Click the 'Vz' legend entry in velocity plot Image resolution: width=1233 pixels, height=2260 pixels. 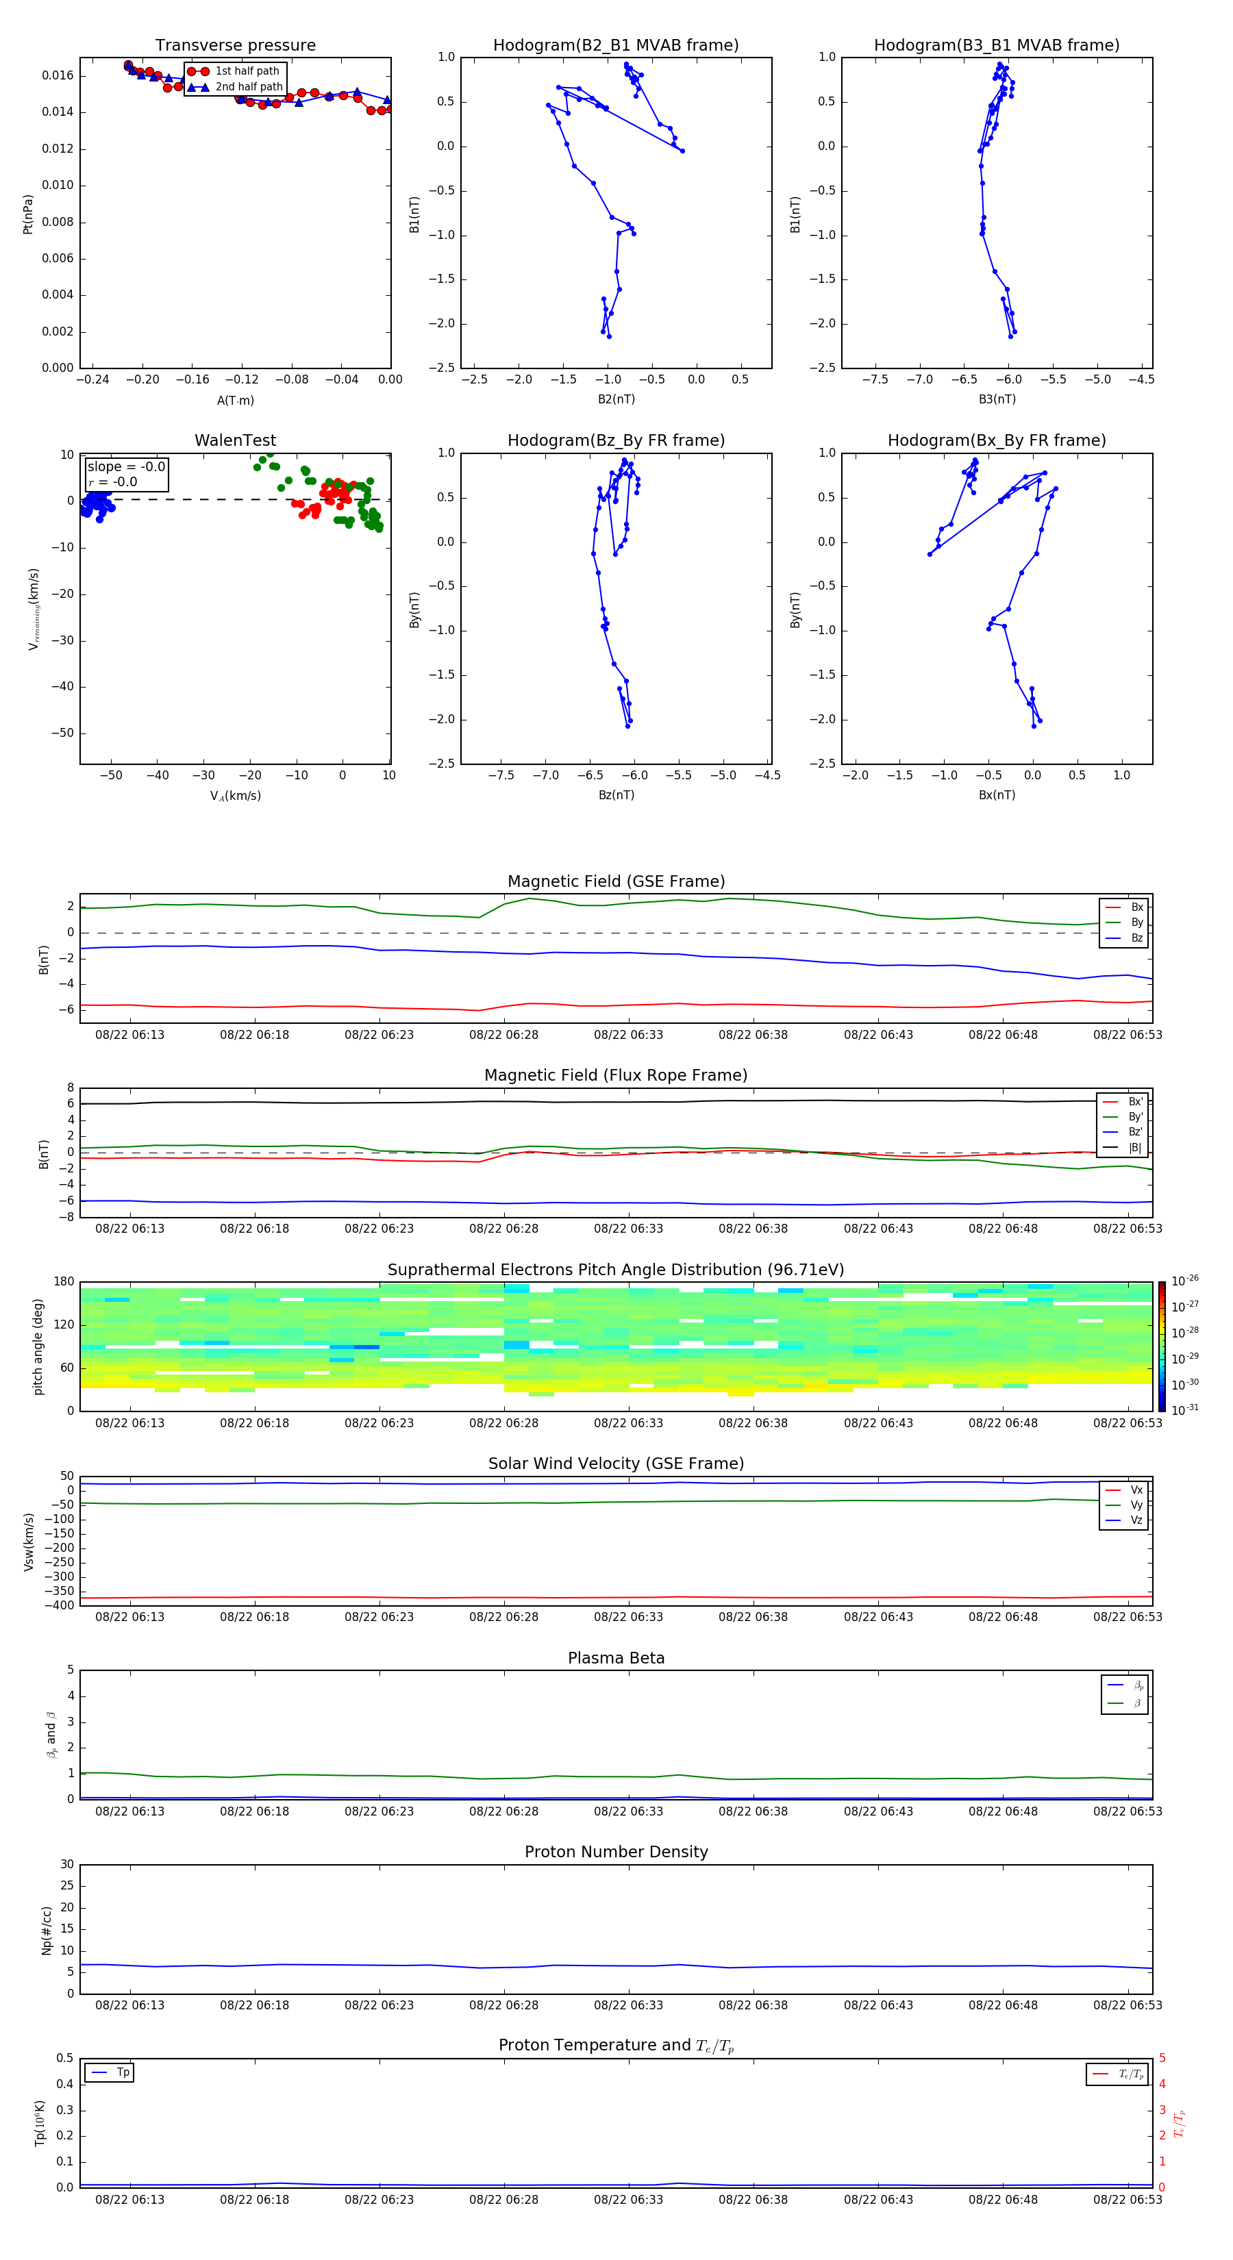click(1125, 1520)
